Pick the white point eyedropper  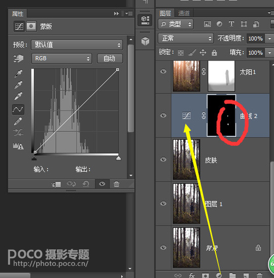19,96
